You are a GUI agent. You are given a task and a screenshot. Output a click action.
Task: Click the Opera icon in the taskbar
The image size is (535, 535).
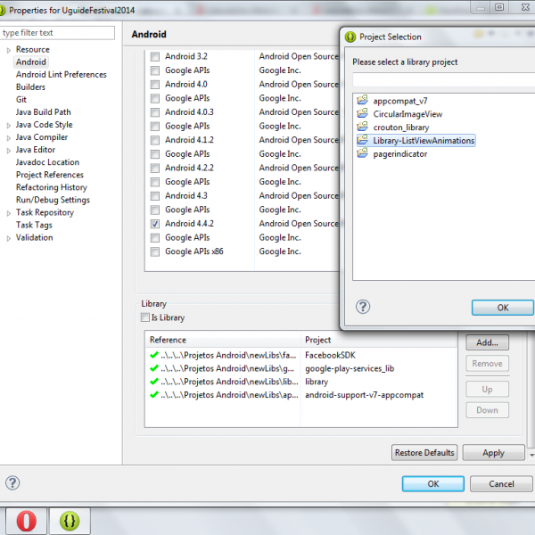click(26, 521)
